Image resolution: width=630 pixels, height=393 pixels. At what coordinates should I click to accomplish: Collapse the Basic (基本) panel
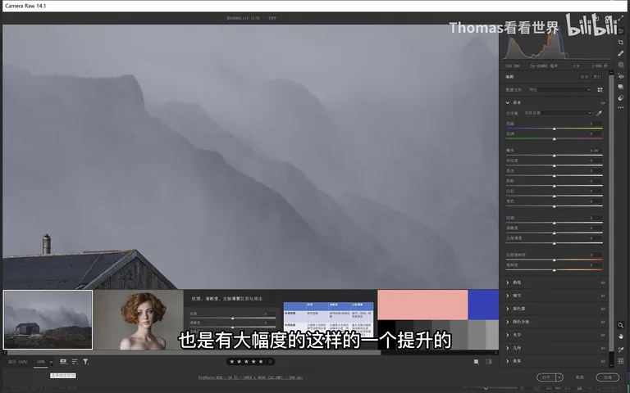pos(508,102)
